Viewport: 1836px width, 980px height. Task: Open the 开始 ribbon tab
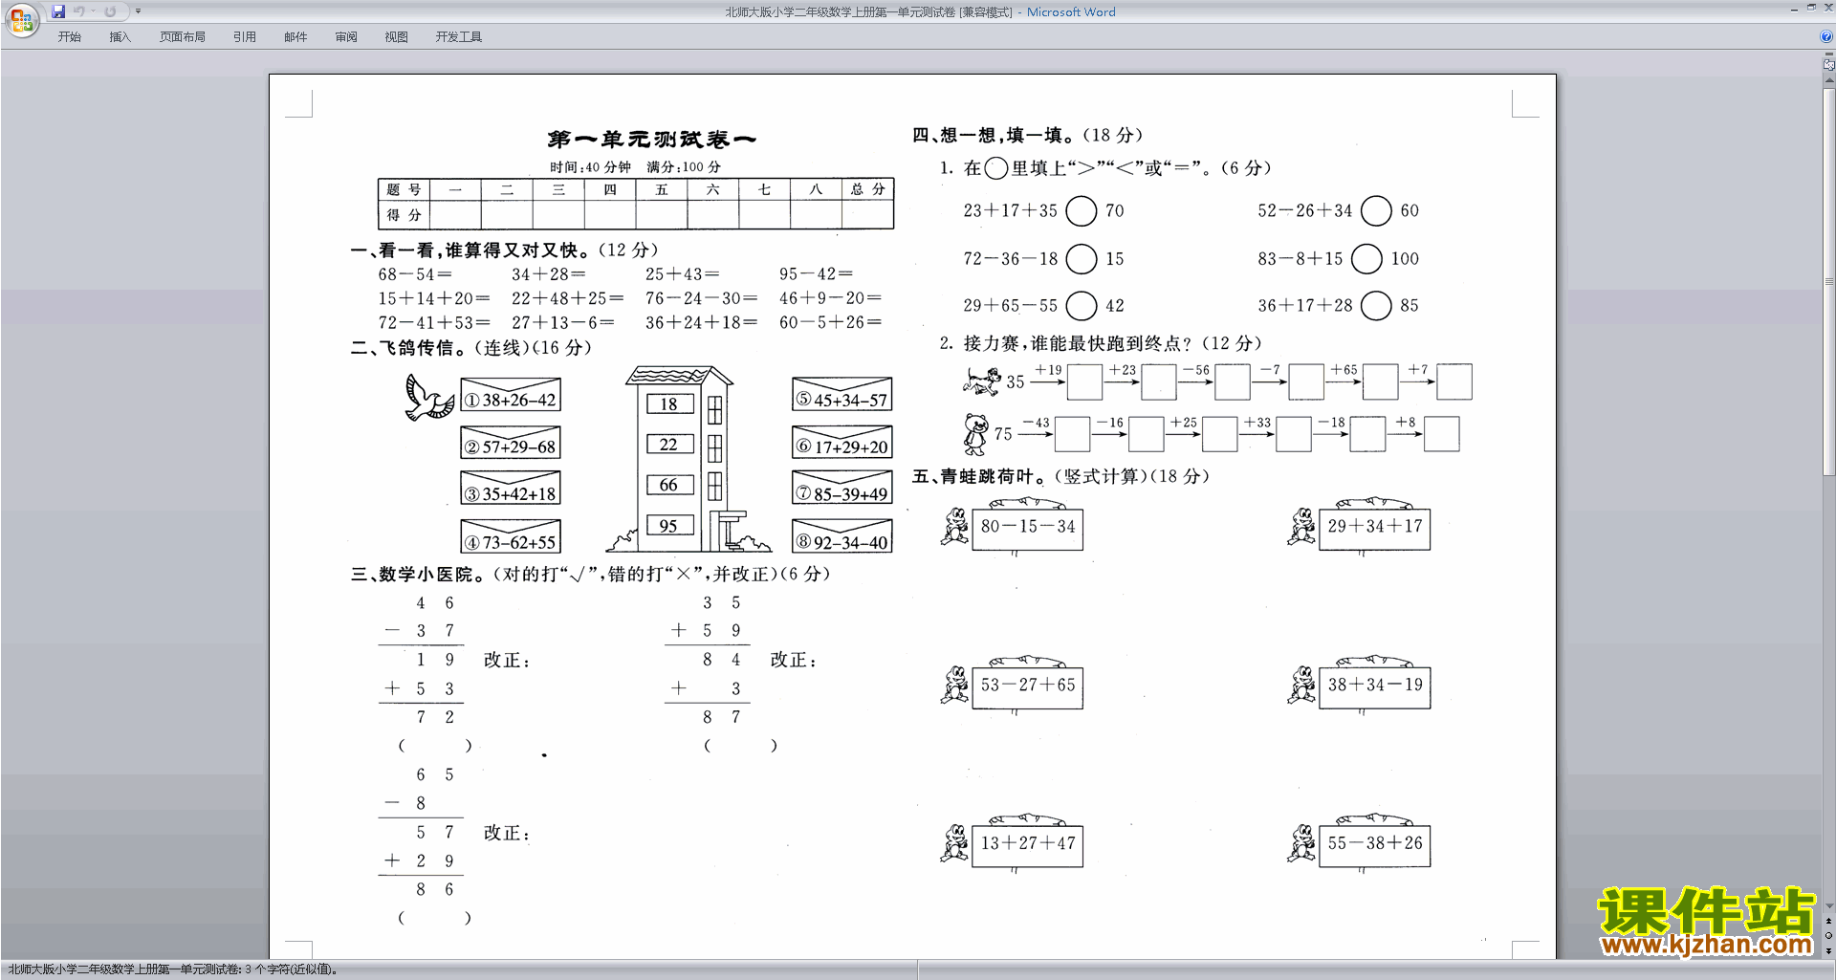70,37
